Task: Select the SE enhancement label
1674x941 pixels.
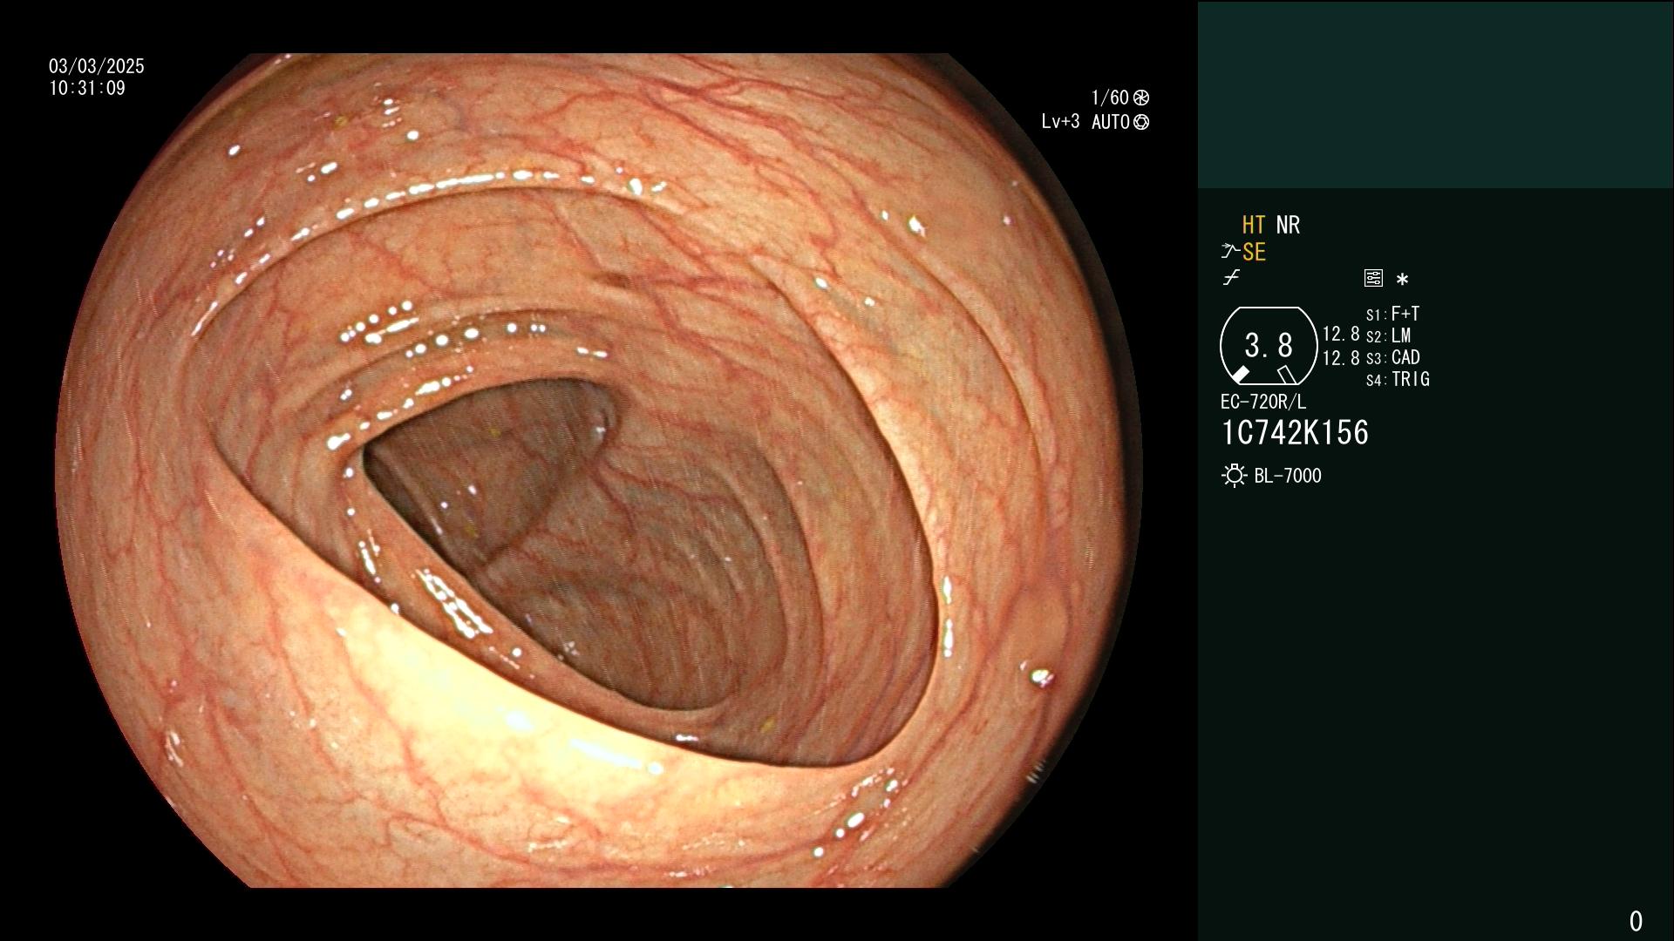Action: [x=1254, y=253]
